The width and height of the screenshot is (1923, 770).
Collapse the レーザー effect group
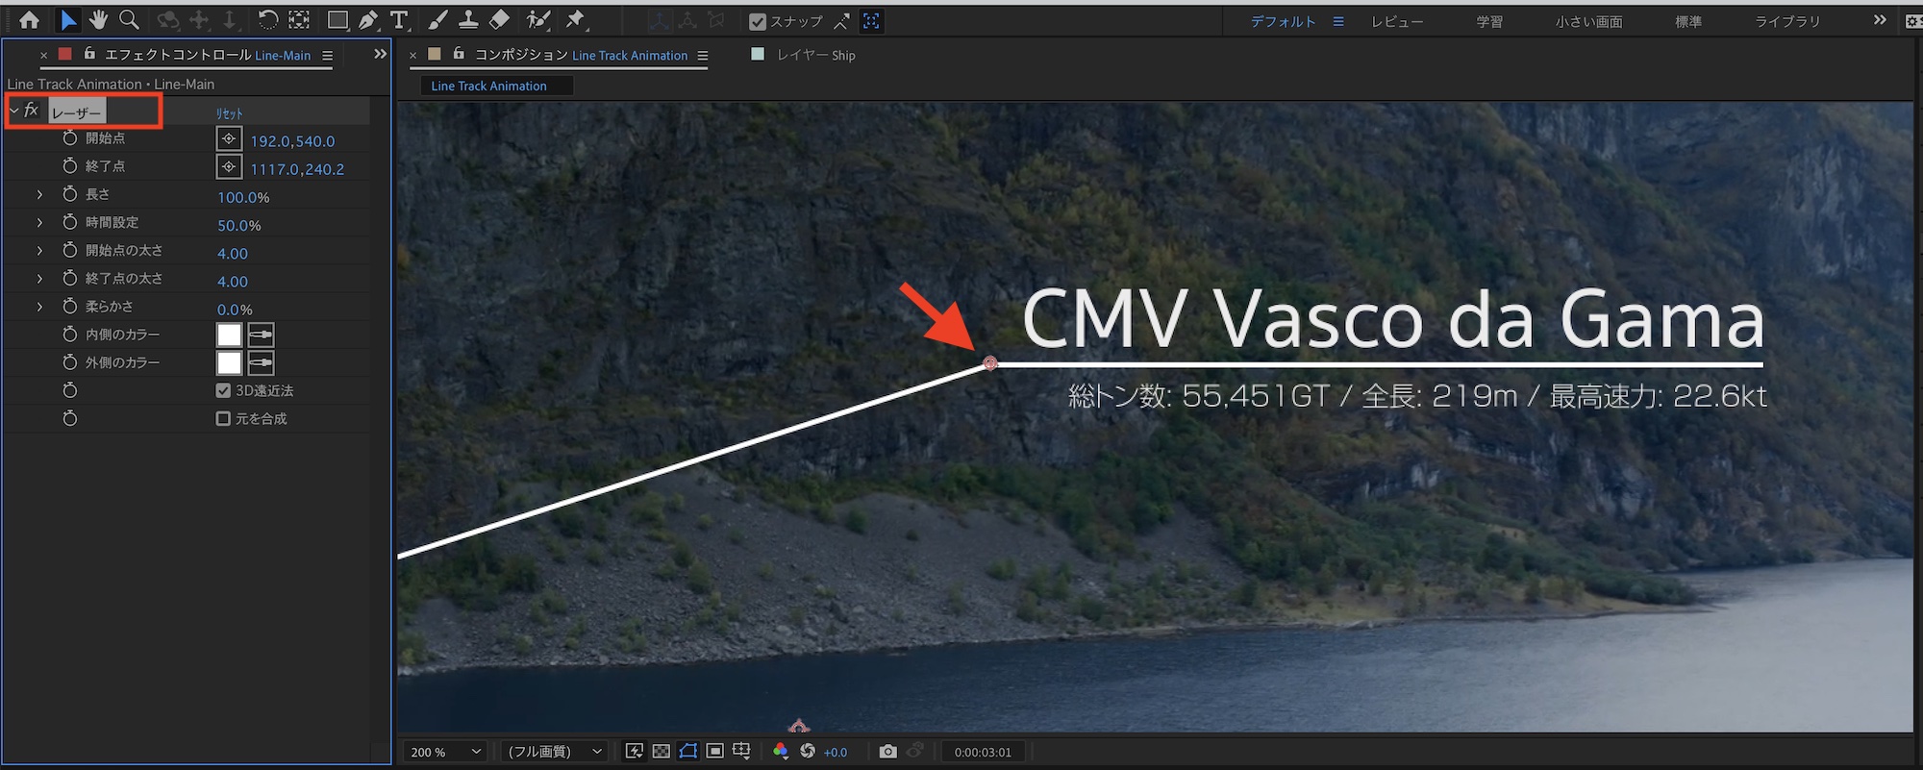[x=13, y=112]
